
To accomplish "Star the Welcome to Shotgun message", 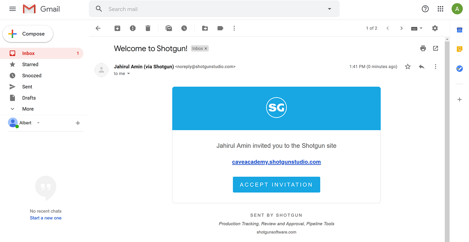I will click(x=408, y=67).
